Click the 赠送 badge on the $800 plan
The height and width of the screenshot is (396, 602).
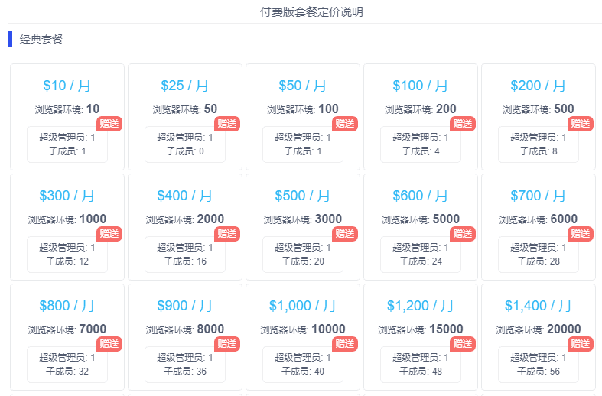(x=109, y=344)
